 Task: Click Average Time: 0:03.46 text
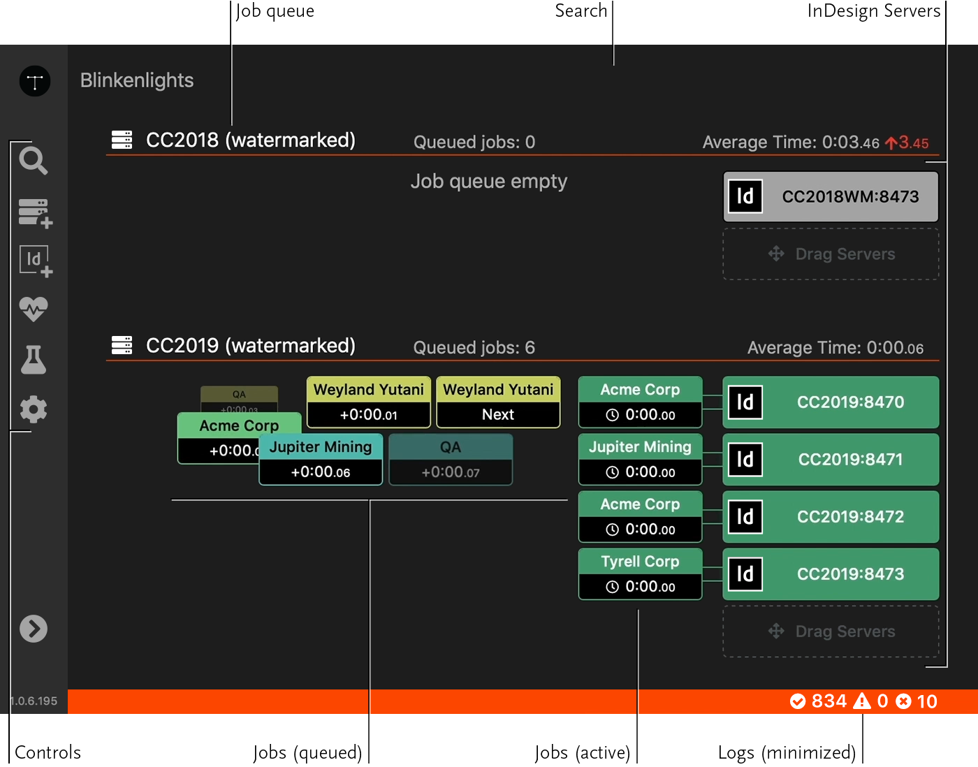(x=791, y=143)
